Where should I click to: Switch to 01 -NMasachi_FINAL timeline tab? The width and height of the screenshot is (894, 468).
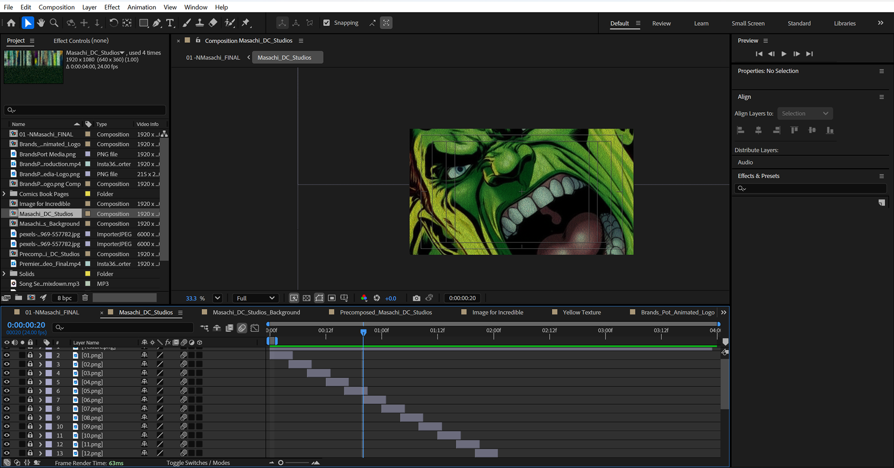point(52,313)
